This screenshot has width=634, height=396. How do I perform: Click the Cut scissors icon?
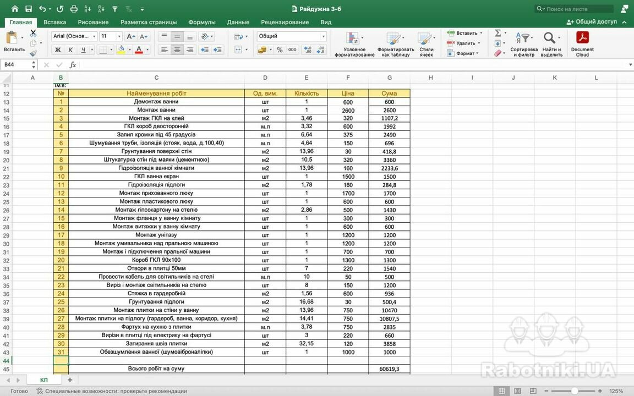click(x=33, y=33)
